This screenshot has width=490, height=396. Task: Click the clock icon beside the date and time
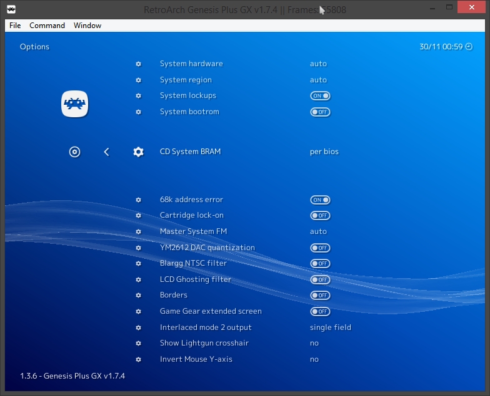(x=469, y=47)
